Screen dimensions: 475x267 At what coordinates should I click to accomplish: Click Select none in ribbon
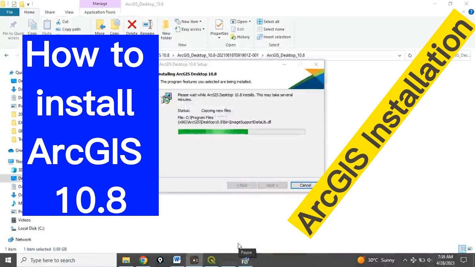(x=271, y=29)
